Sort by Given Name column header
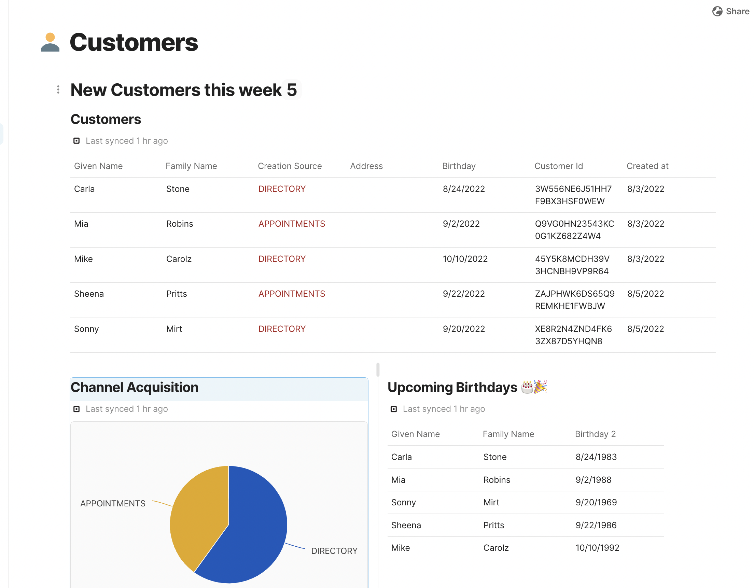The height and width of the screenshot is (588, 754). 98,166
